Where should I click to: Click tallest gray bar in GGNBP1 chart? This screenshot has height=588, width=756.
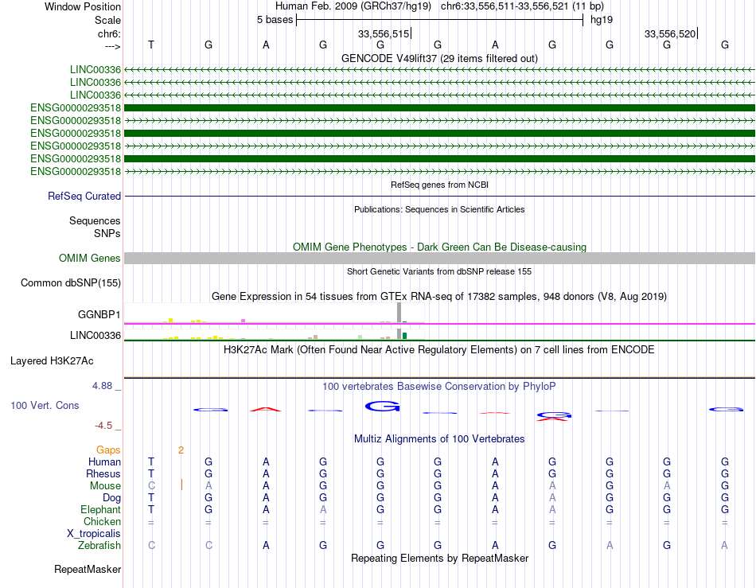[x=399, y=313]
